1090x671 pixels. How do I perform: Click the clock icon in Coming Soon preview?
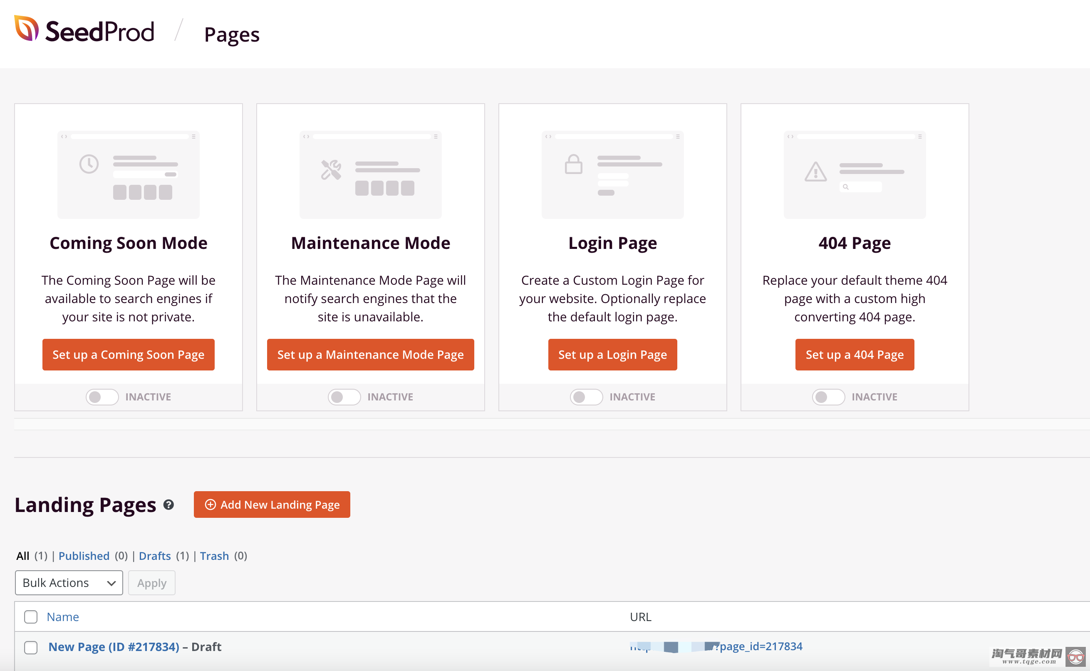click(89, 164)
